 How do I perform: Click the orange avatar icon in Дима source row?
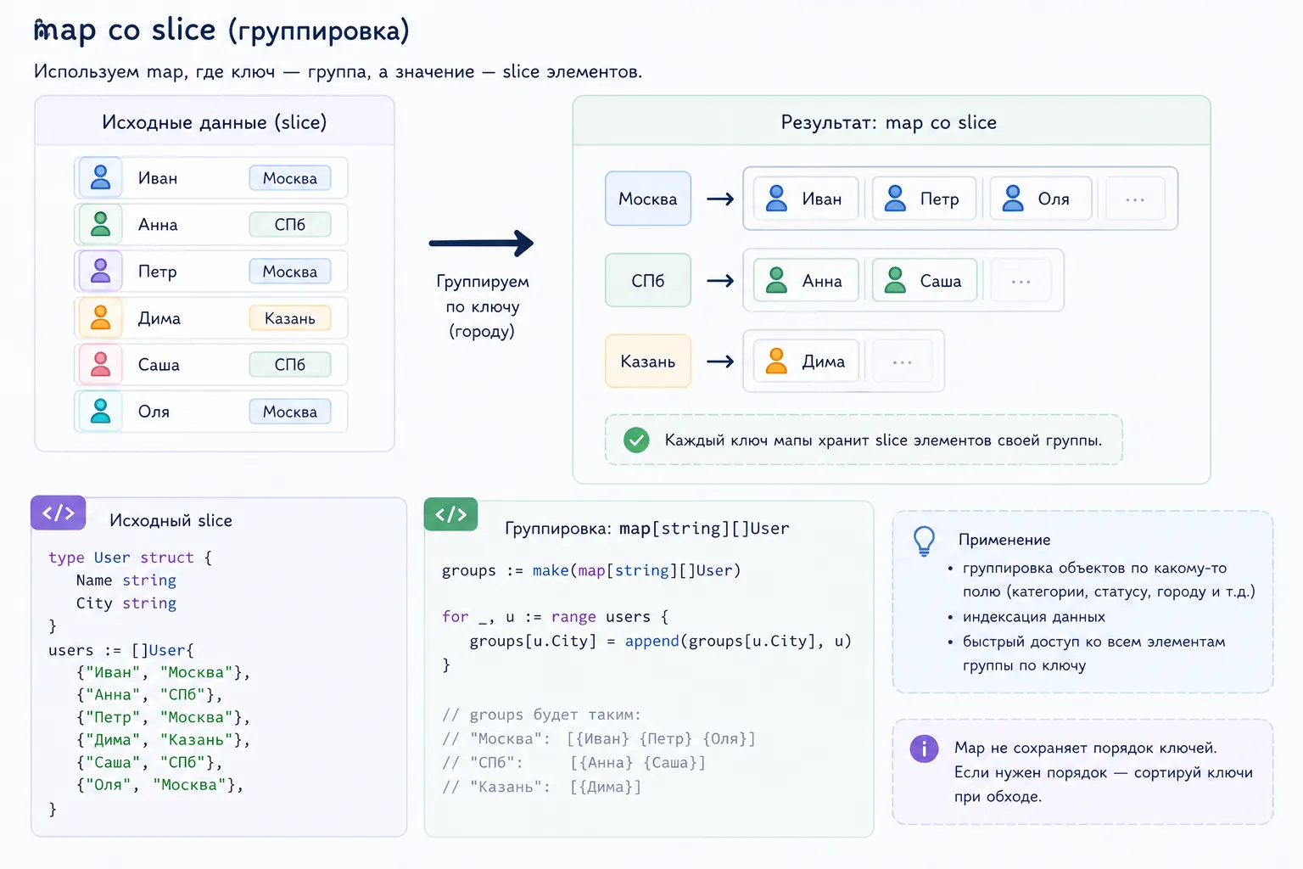point(100,317)
